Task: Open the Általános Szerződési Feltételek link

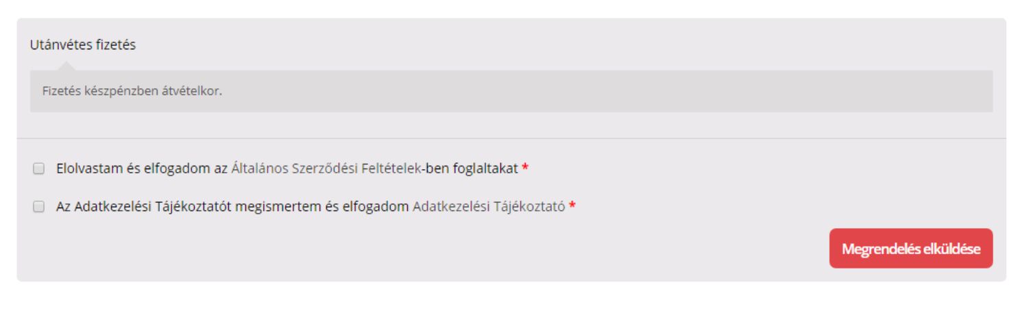Action: [326, 169]
